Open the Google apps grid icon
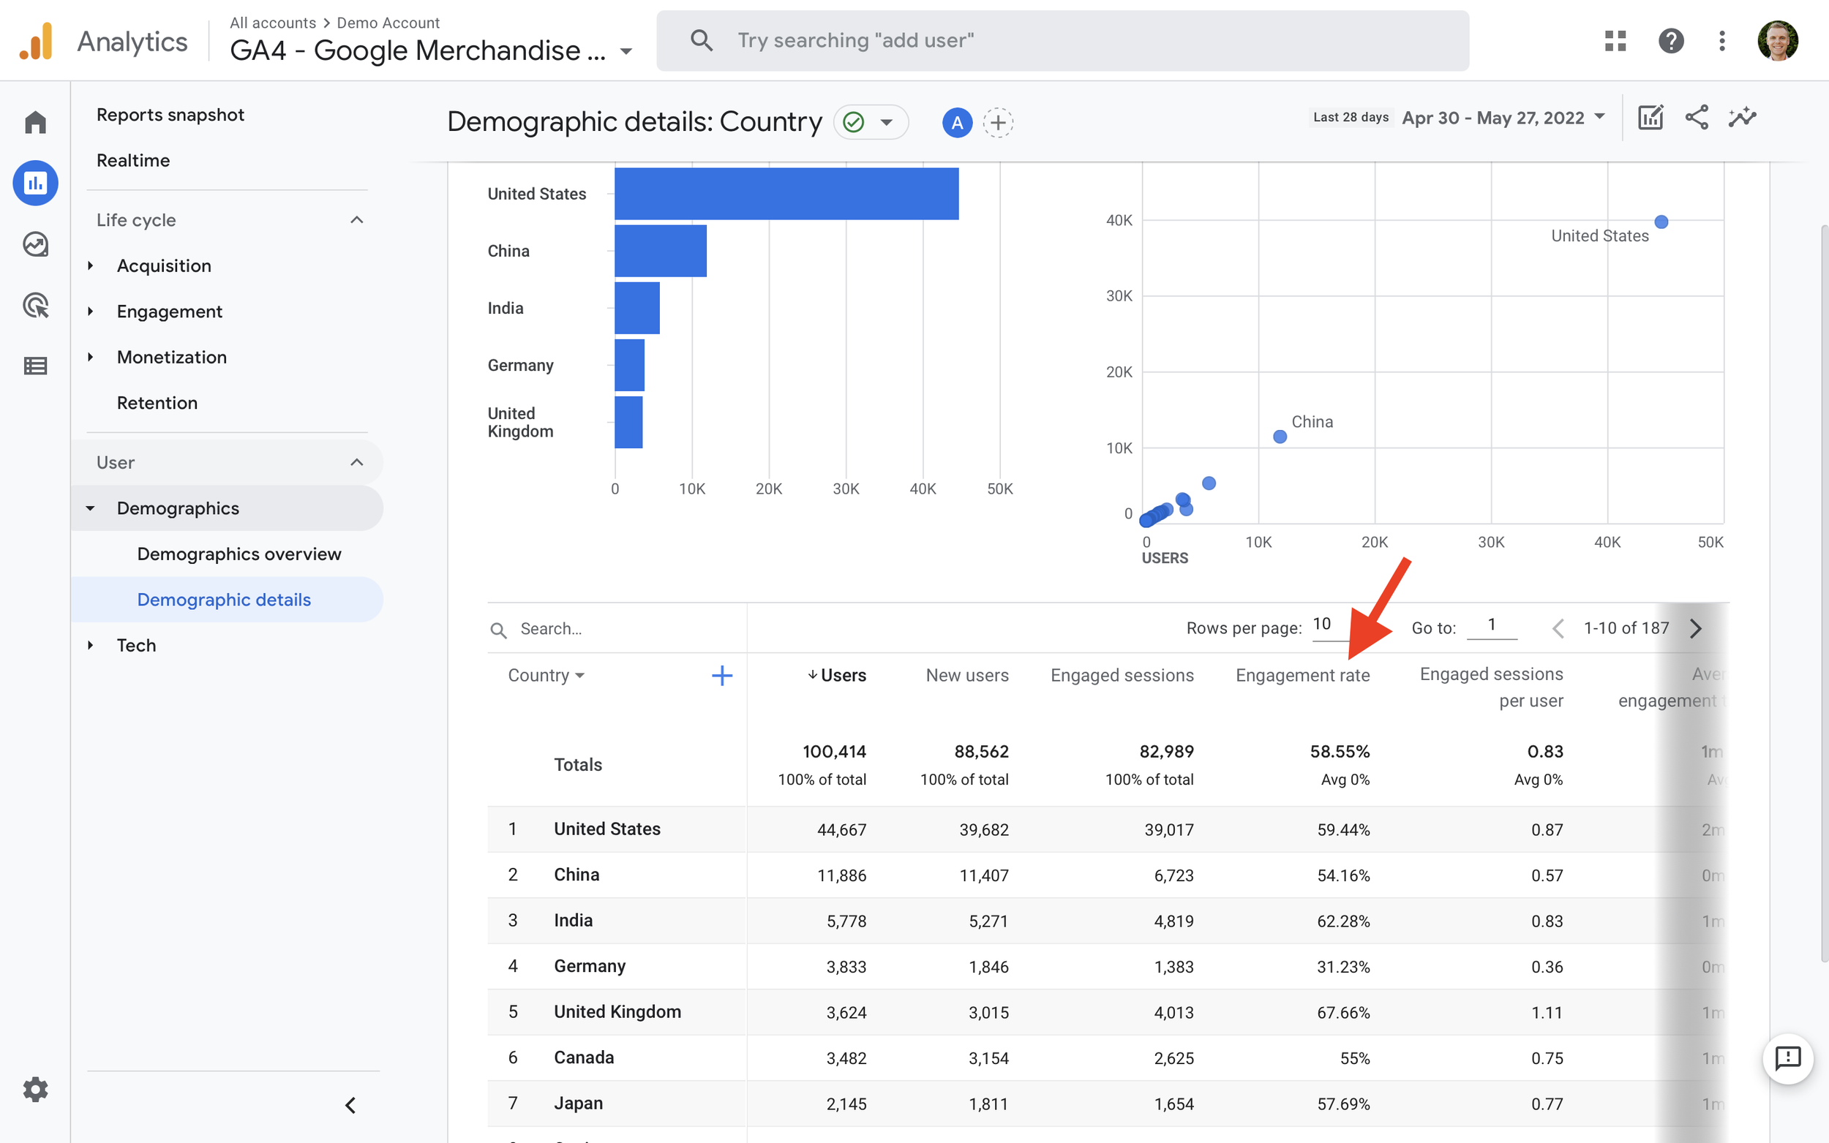This screenshot has height=1143, width=1829. (x=1615, y=41)
